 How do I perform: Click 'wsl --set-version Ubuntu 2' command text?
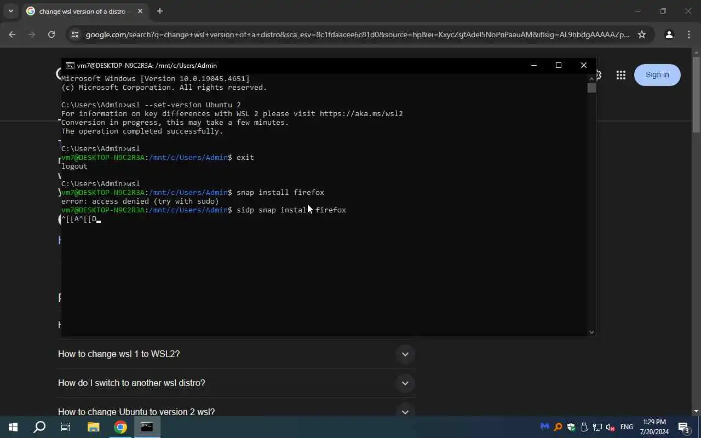click(x=184, y=105)
